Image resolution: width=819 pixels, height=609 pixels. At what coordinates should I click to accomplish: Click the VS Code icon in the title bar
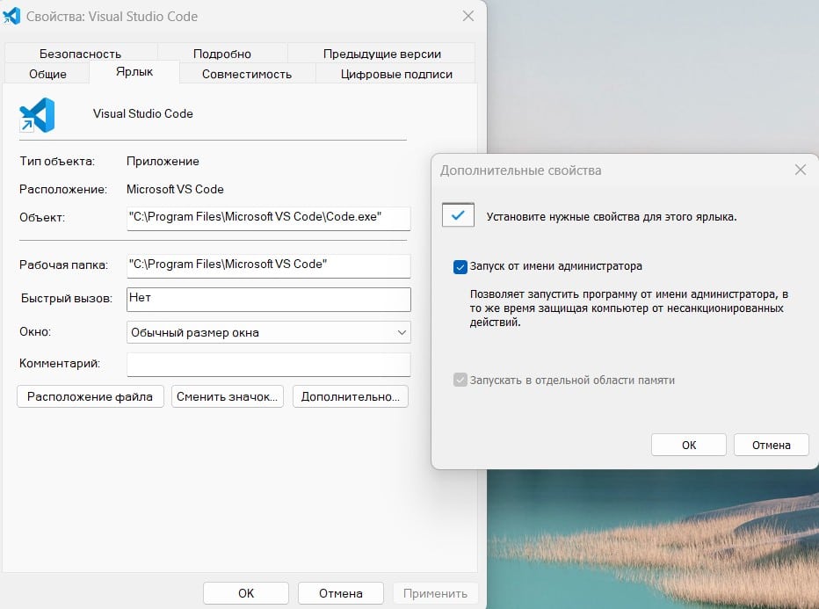[x=11, y=16]
